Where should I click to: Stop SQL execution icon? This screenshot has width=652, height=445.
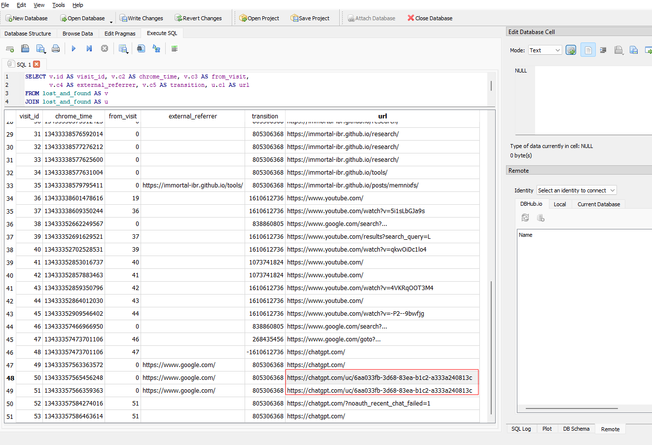point(105,49)
